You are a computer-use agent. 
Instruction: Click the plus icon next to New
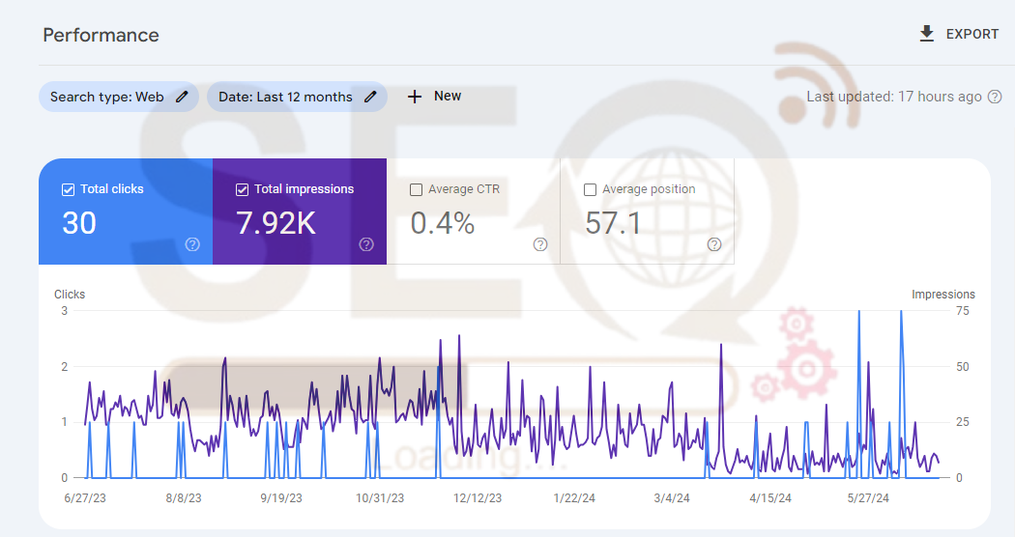coord(415,97)
